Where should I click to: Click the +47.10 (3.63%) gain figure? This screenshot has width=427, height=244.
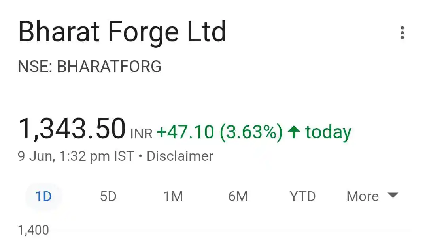point(221,131)
